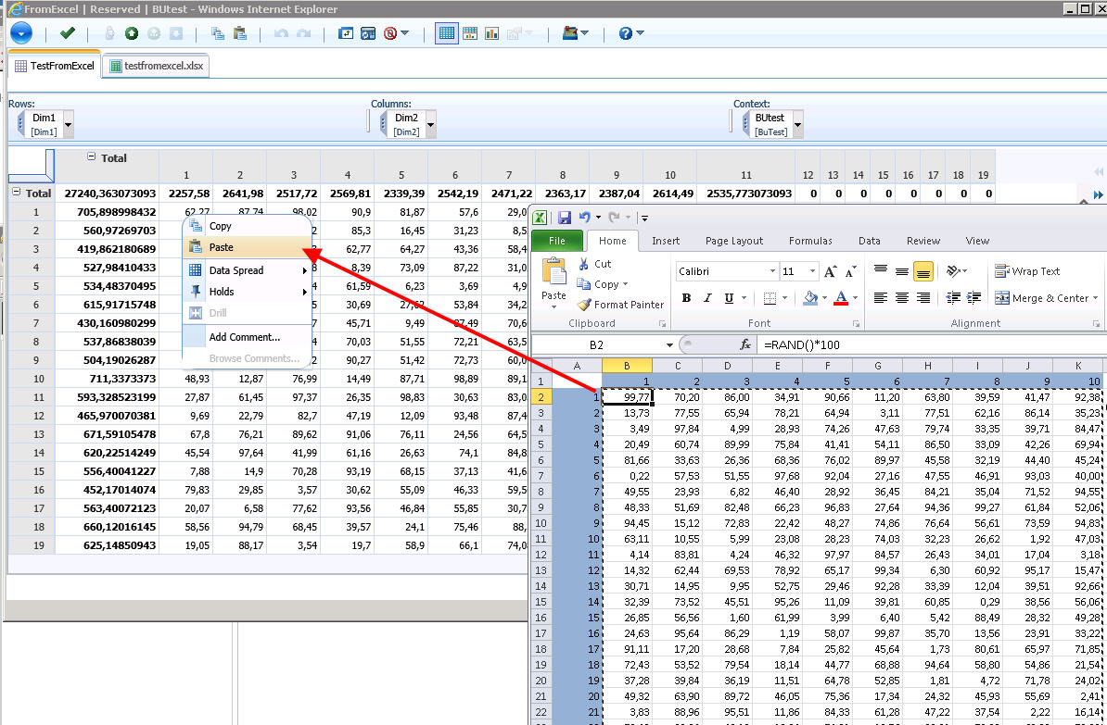
Task: Expand the help icon dropdown arrow
Action: pos(640,33)
